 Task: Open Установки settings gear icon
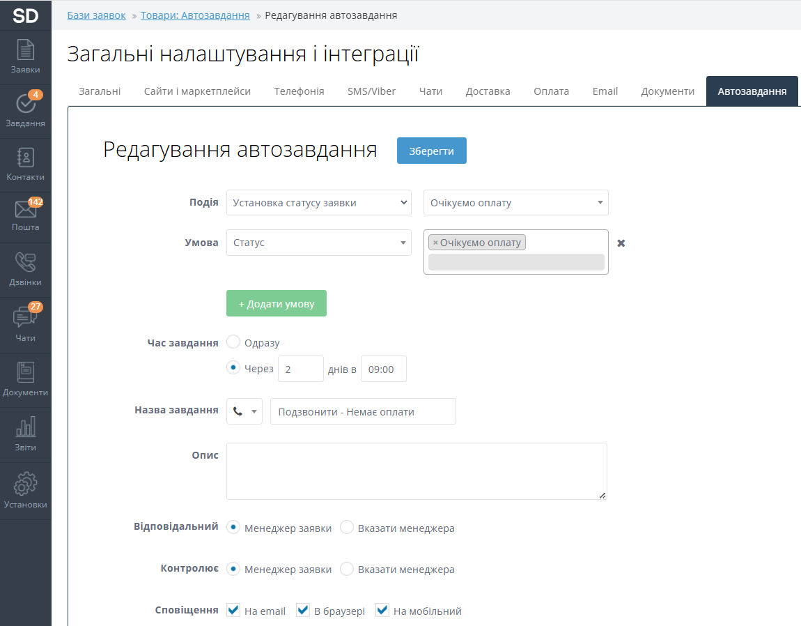[25, 490]
